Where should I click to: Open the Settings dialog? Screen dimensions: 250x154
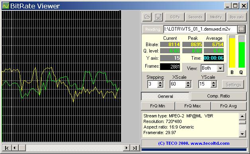(233, 85)
